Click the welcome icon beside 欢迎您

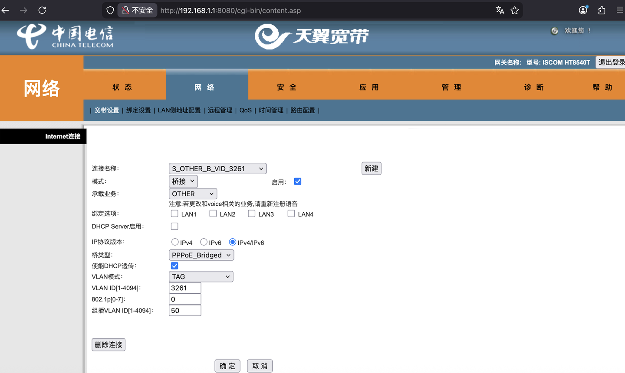click(555, 31)
